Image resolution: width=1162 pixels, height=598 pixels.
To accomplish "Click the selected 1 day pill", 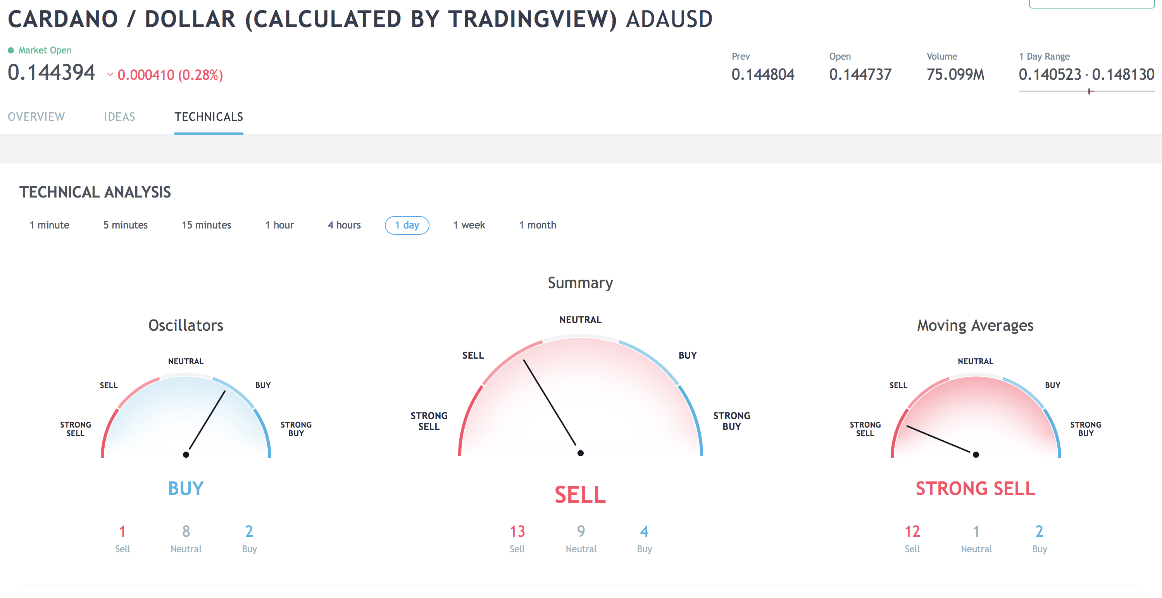I will [407, 225].
